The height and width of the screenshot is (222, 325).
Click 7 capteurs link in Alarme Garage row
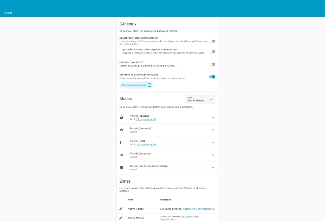tap(187, 209)
